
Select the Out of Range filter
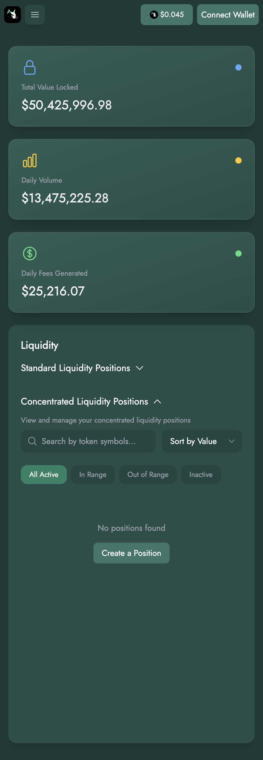(148, 474)
